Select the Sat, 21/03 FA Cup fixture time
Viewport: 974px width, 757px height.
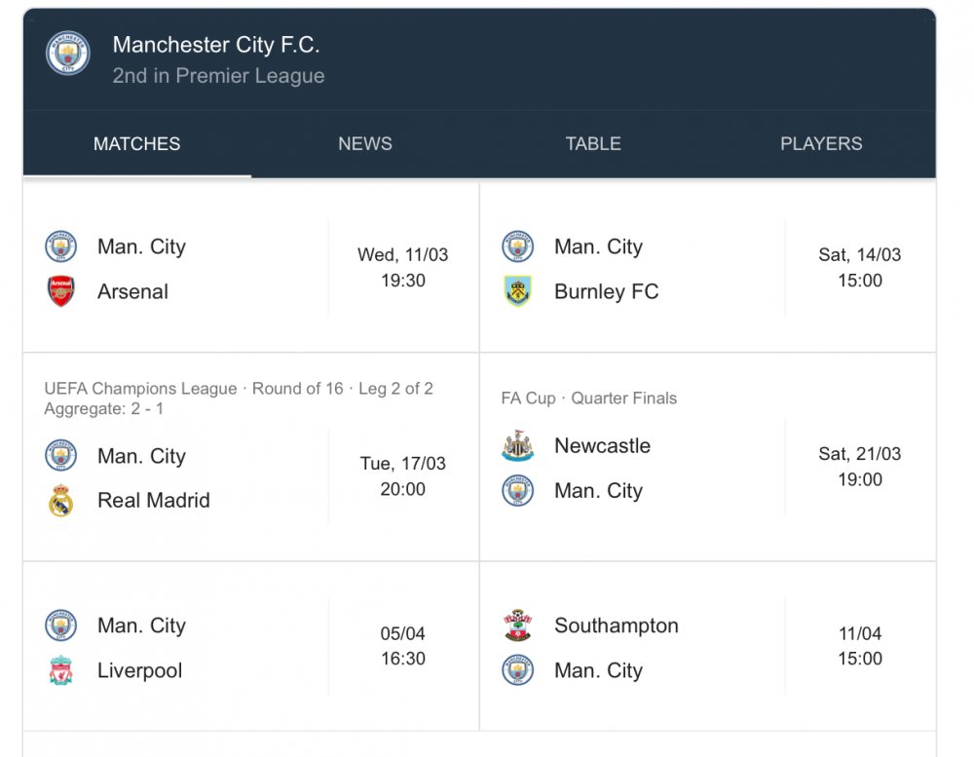pos(860,467)
